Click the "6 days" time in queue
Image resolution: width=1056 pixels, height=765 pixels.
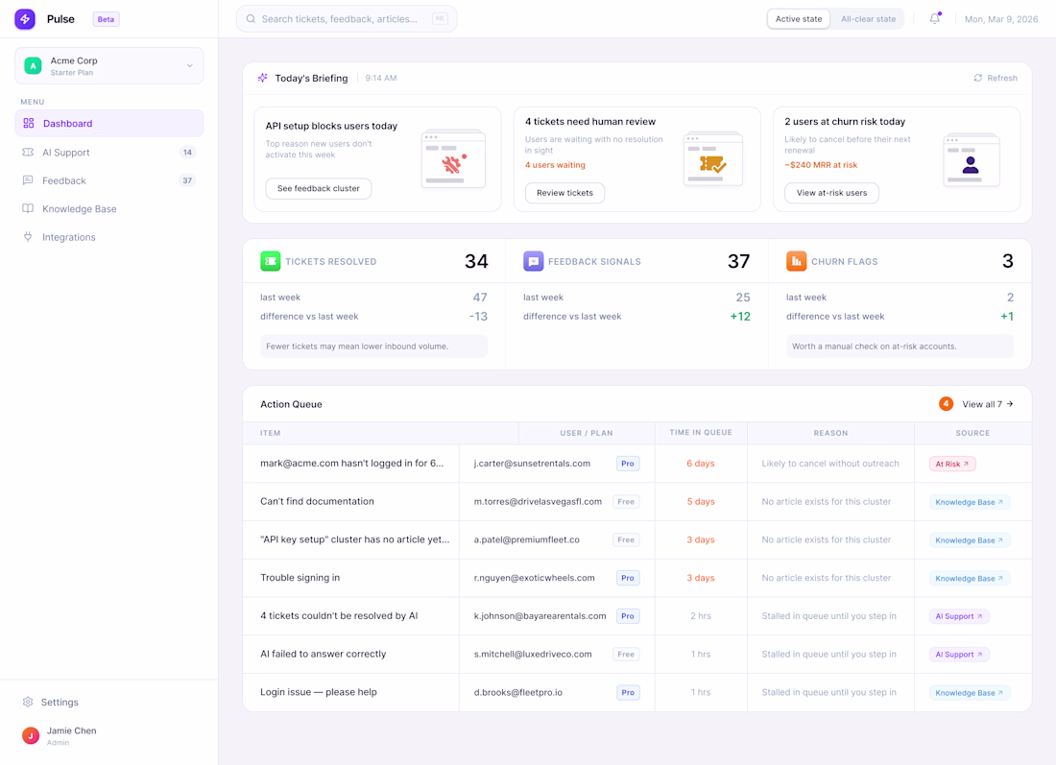click(701, 464)
